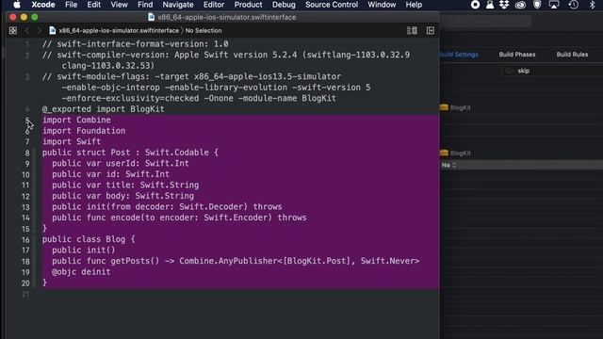Add an editor pane on the right

coord(431,31)
